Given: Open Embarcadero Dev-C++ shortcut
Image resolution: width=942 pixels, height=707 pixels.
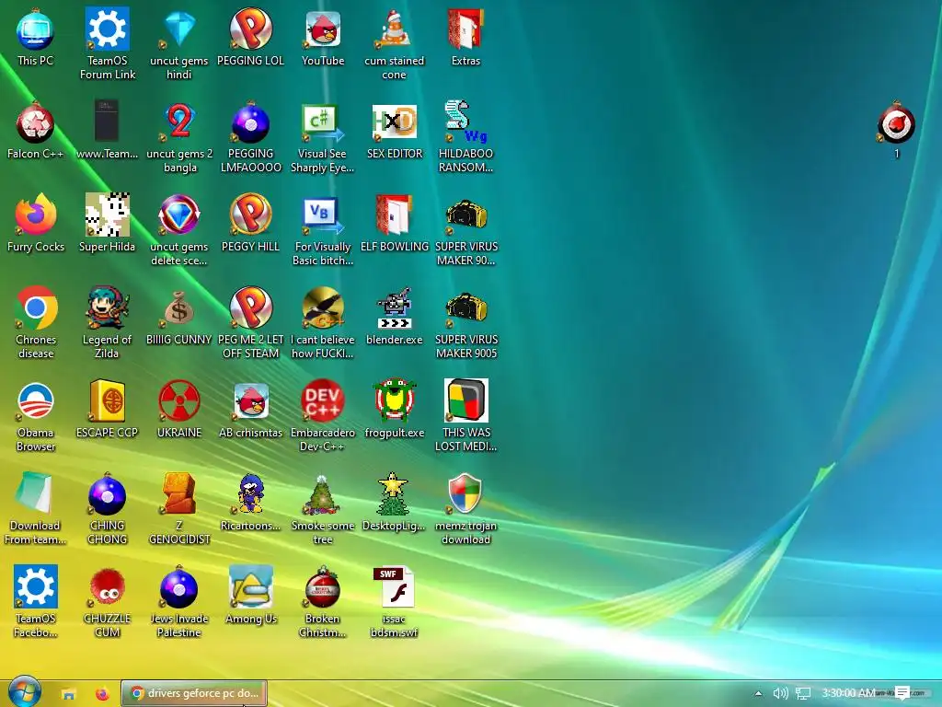Looking at the screenshot, I should click(323, 401).
